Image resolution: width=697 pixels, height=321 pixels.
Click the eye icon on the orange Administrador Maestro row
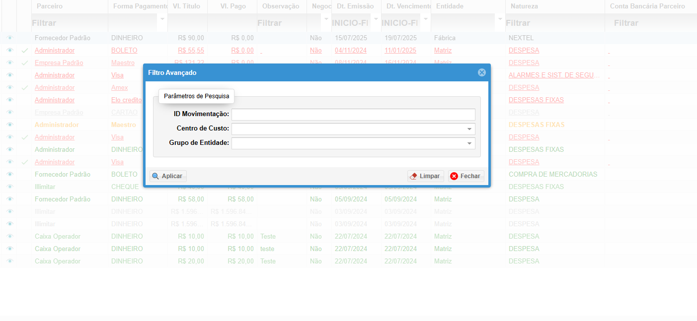coord(9,125)
